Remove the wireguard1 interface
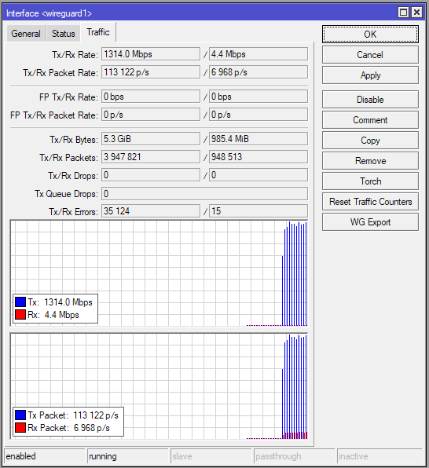 [x=370, y=161]
